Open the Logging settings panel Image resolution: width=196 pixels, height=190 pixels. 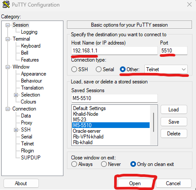click(29, 32)
